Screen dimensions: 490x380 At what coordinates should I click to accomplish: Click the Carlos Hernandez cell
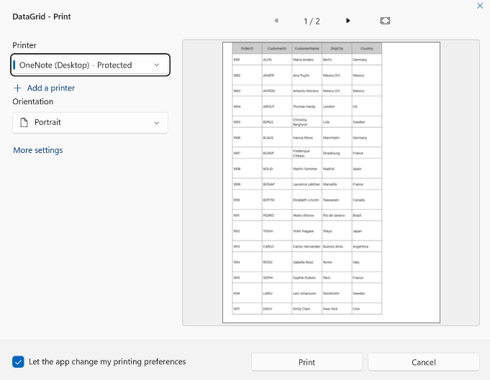(307, 246)
